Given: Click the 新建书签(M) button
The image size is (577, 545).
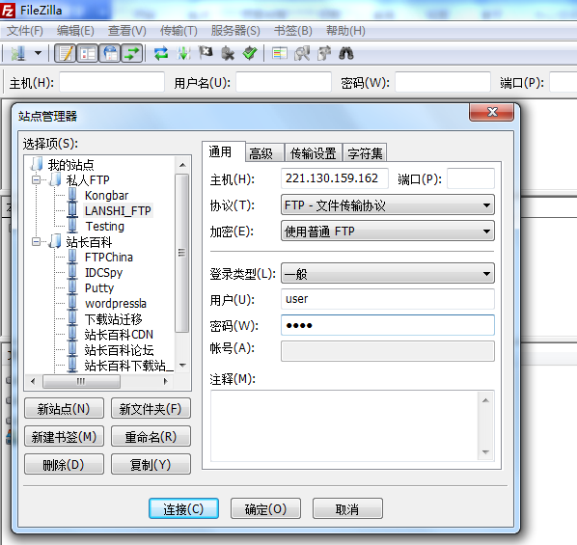Looking at the screenshot, I should (x=64, y=436).
